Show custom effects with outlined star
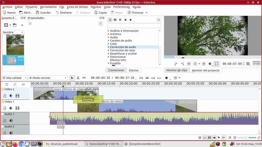The image size is (262, 147). (x=126, y=20)
